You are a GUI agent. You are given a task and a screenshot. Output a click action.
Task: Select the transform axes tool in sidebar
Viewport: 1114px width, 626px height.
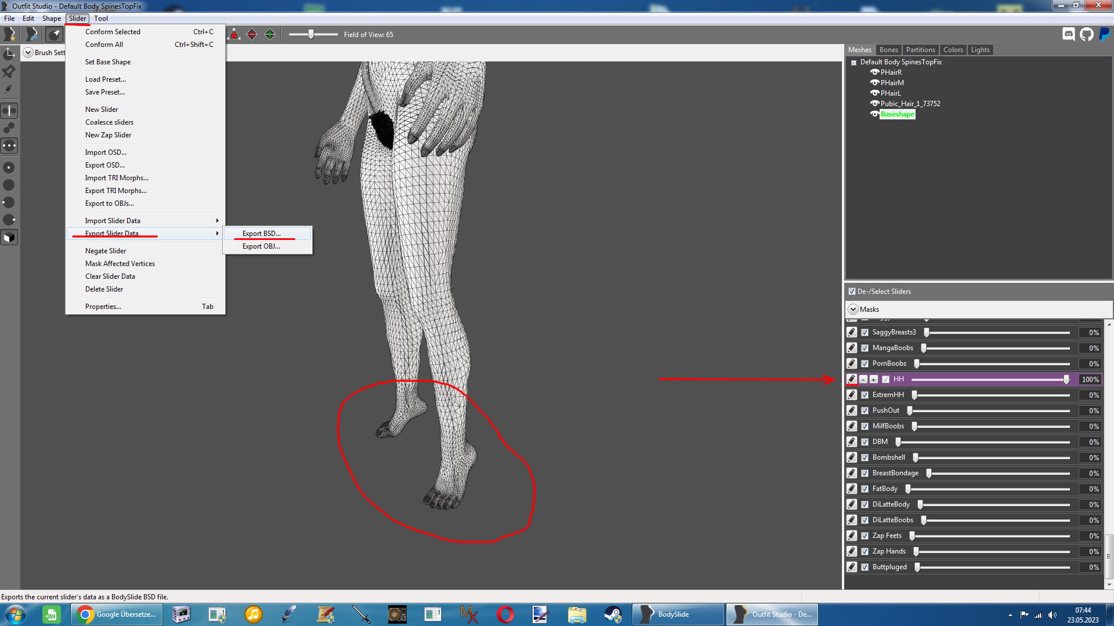(x=9, y=53)
